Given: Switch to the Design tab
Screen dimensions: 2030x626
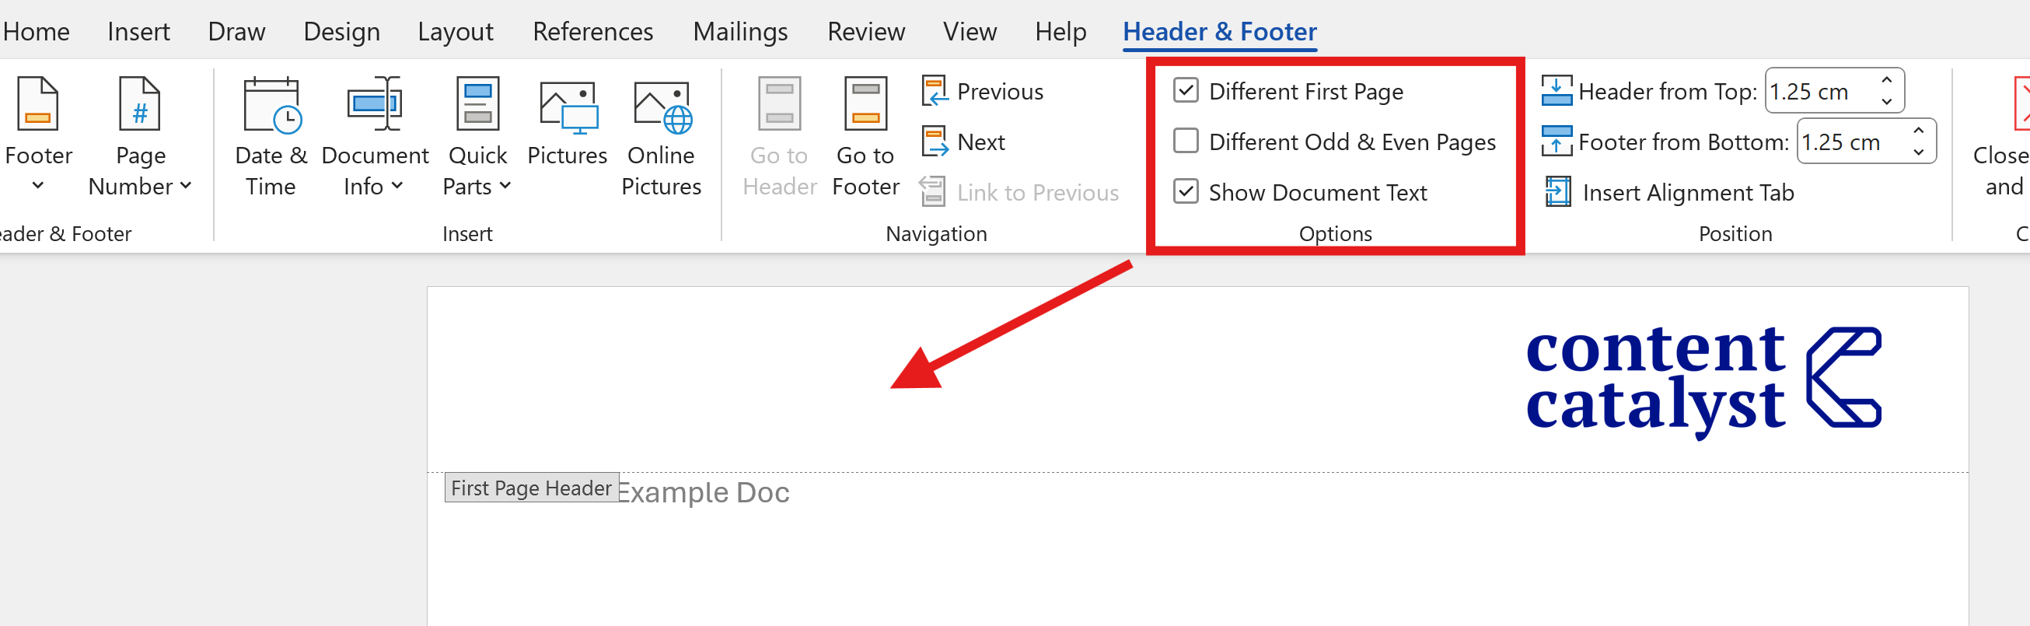Looking at the screenshot, I should coord(341,32).
